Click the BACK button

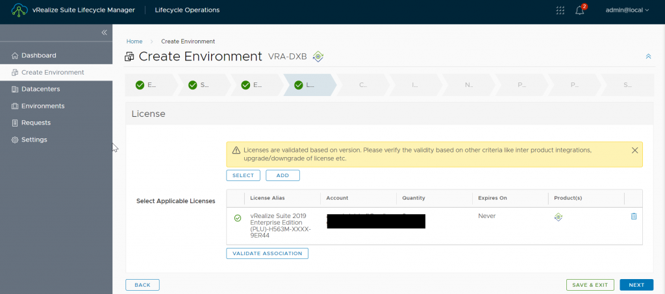point(142,285)
